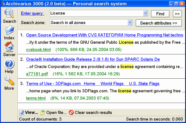Select the Server house icon

[x=9, y=47]
